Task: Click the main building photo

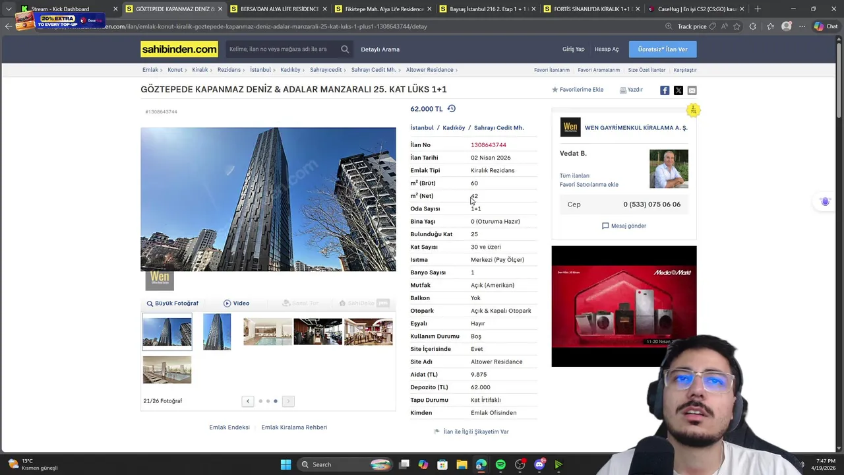Action: [x=268, y=199]
